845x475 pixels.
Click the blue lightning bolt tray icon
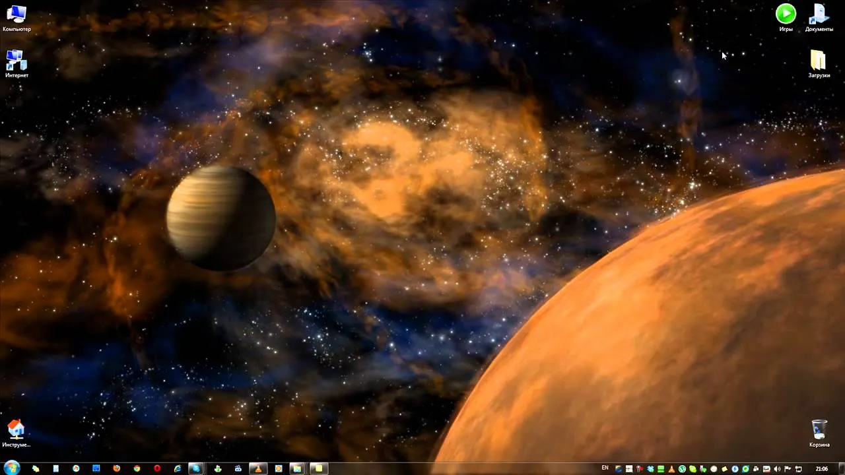coord(735,469)
